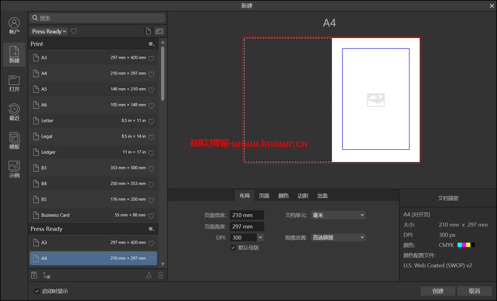Open the Press Ready category dropdown

point(49,31)
